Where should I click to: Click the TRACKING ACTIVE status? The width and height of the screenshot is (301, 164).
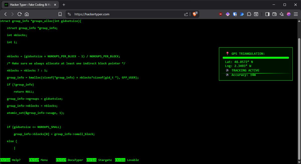click(x=245, y=70)
